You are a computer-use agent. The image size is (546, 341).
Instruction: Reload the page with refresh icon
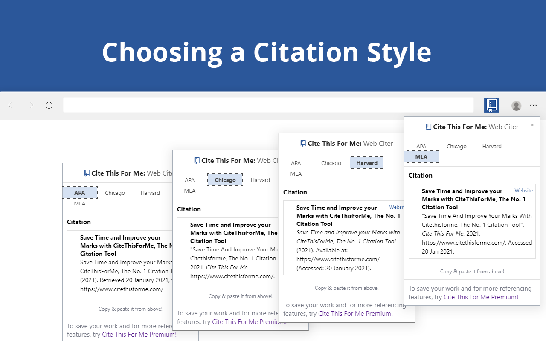[49, 105]
